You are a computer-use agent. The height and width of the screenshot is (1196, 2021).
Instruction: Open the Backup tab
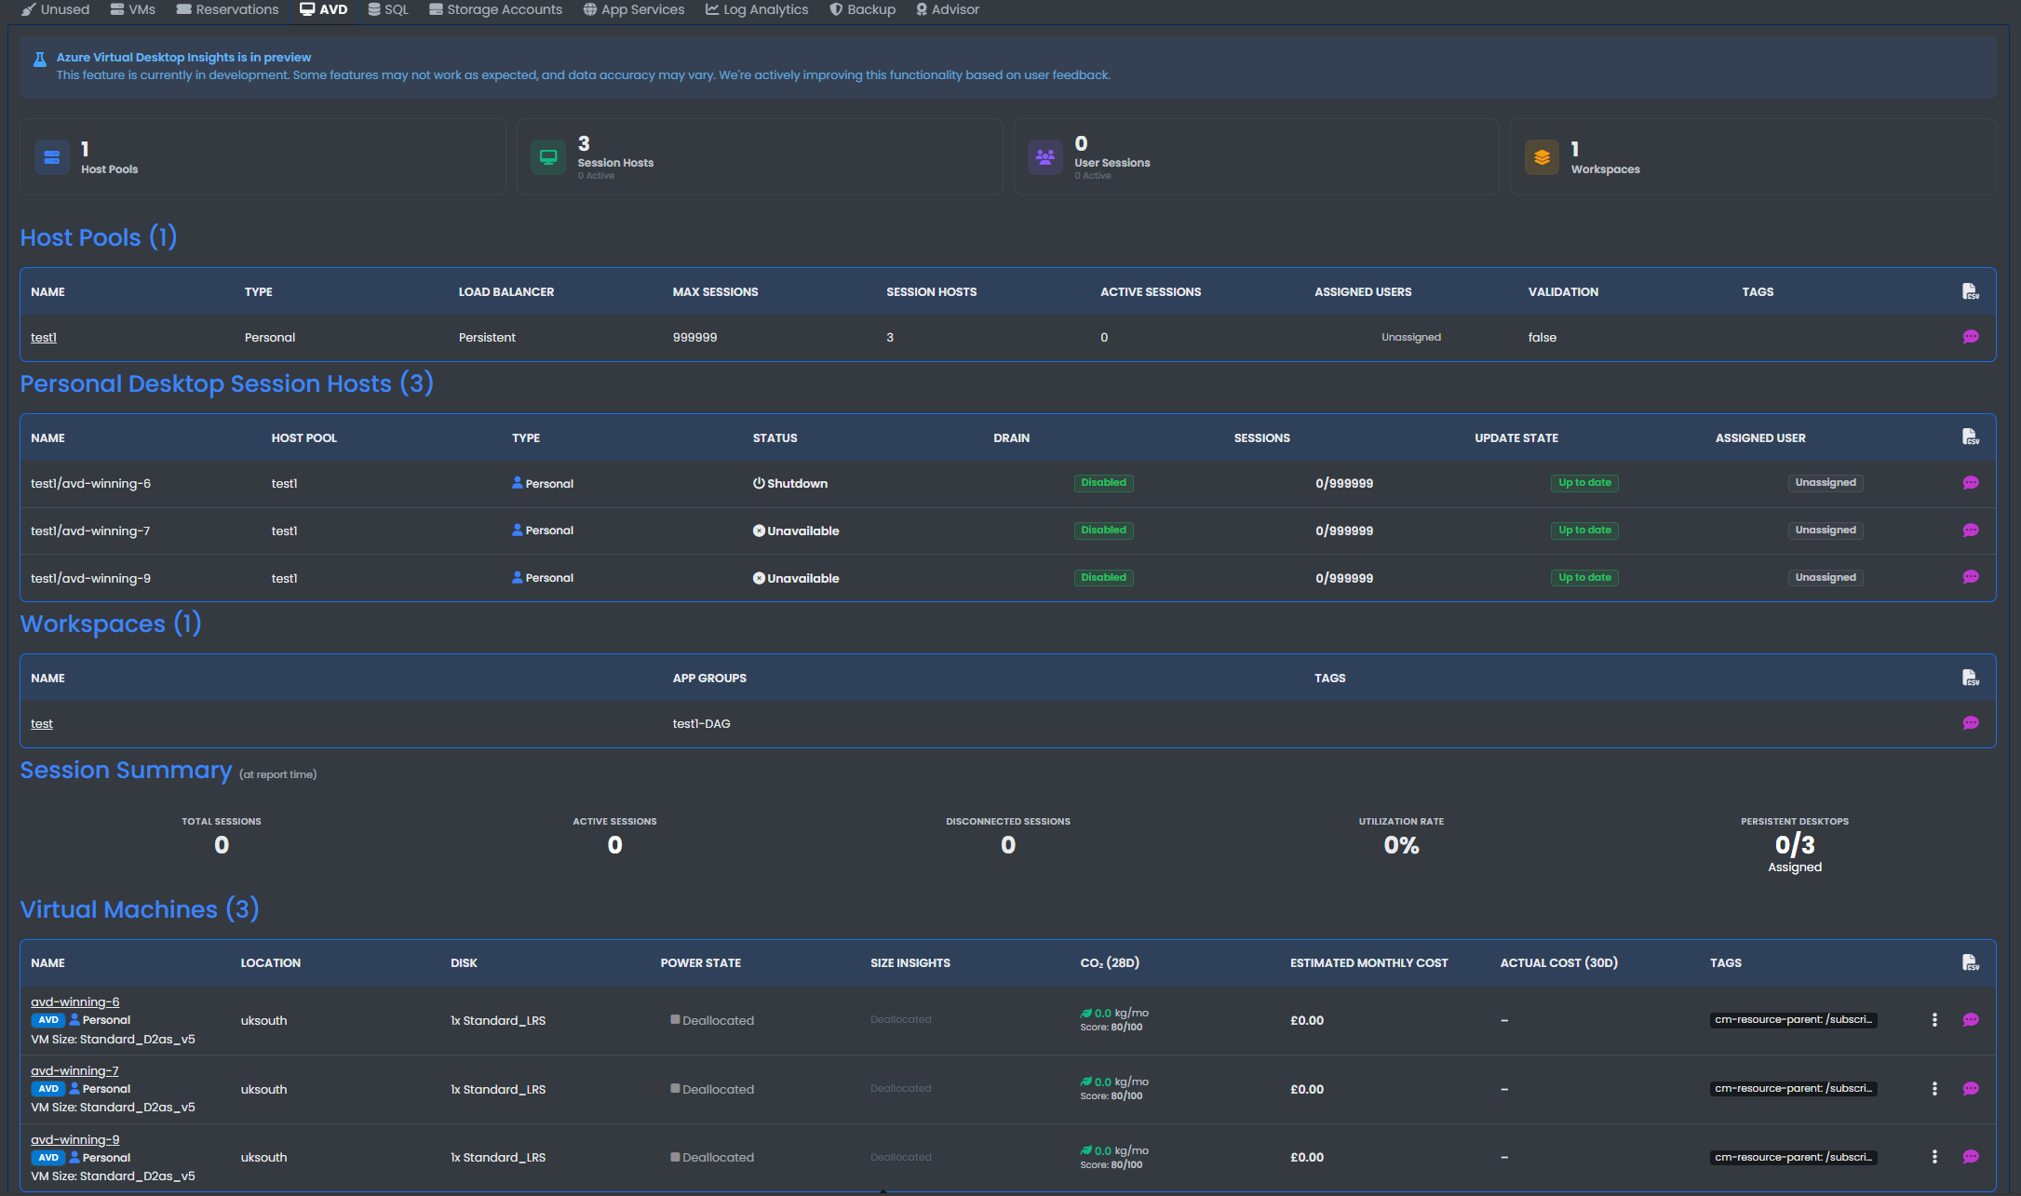[863, 9]
